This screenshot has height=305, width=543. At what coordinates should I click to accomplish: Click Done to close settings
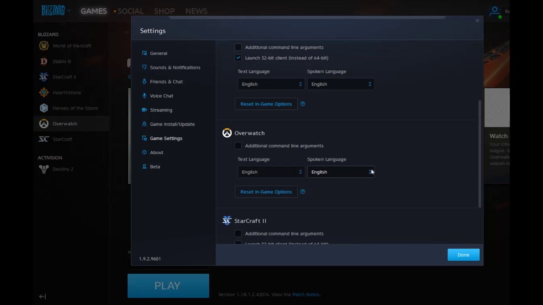tap(463, 255)
